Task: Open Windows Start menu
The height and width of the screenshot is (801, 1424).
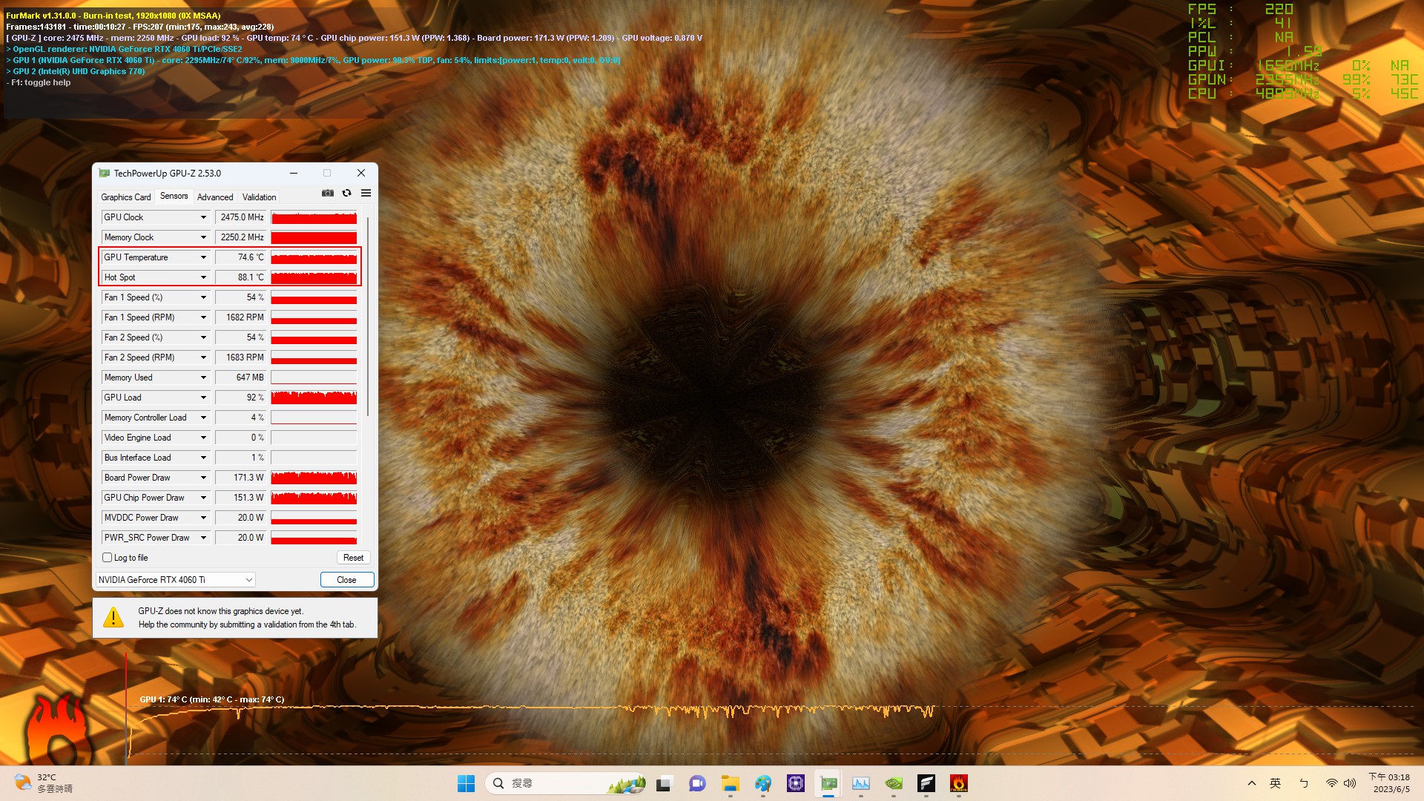Action: pos(466,783)
